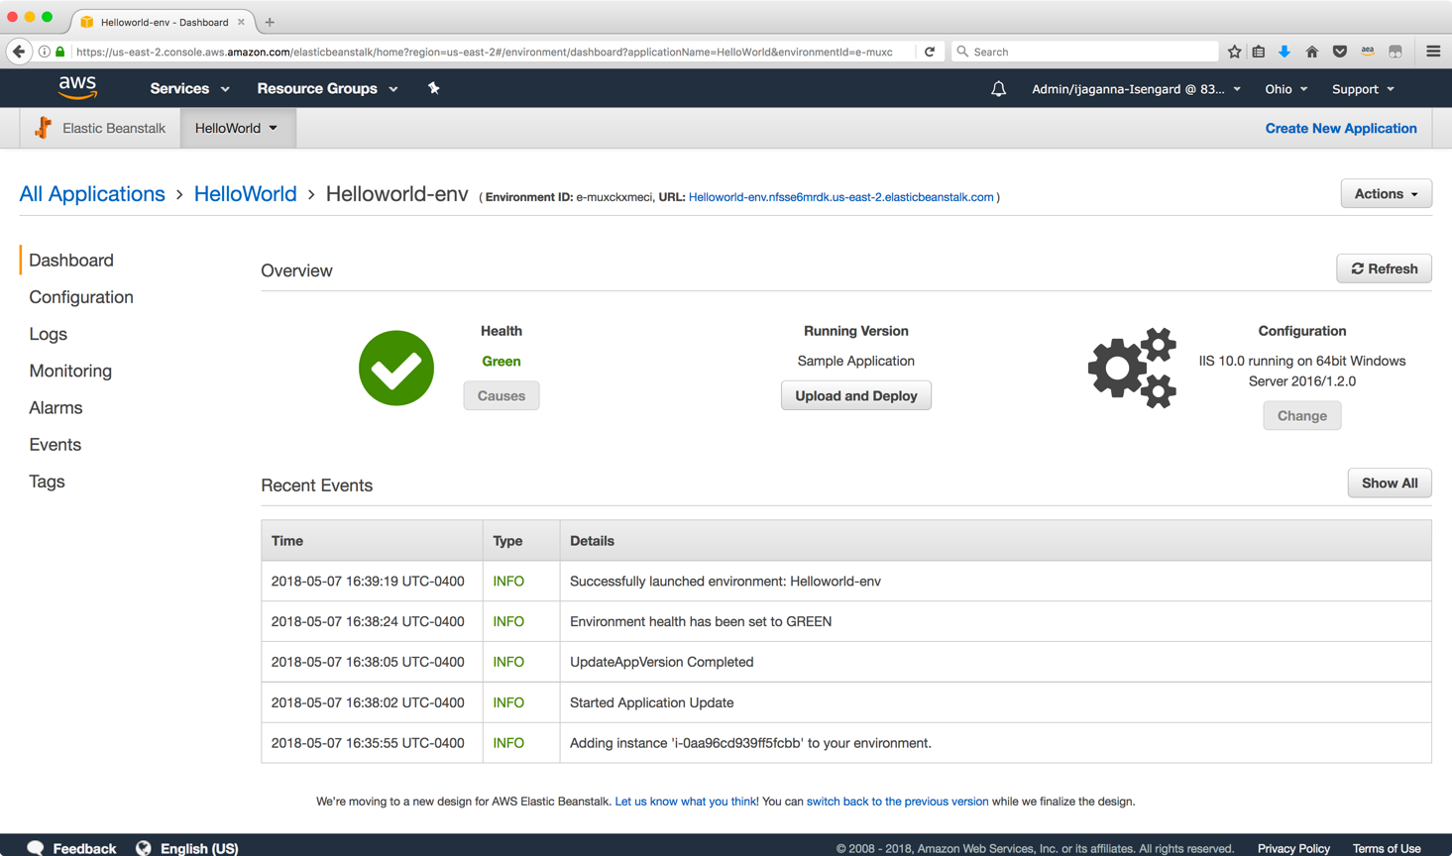Click the 'Started Application Update' event

652,702
